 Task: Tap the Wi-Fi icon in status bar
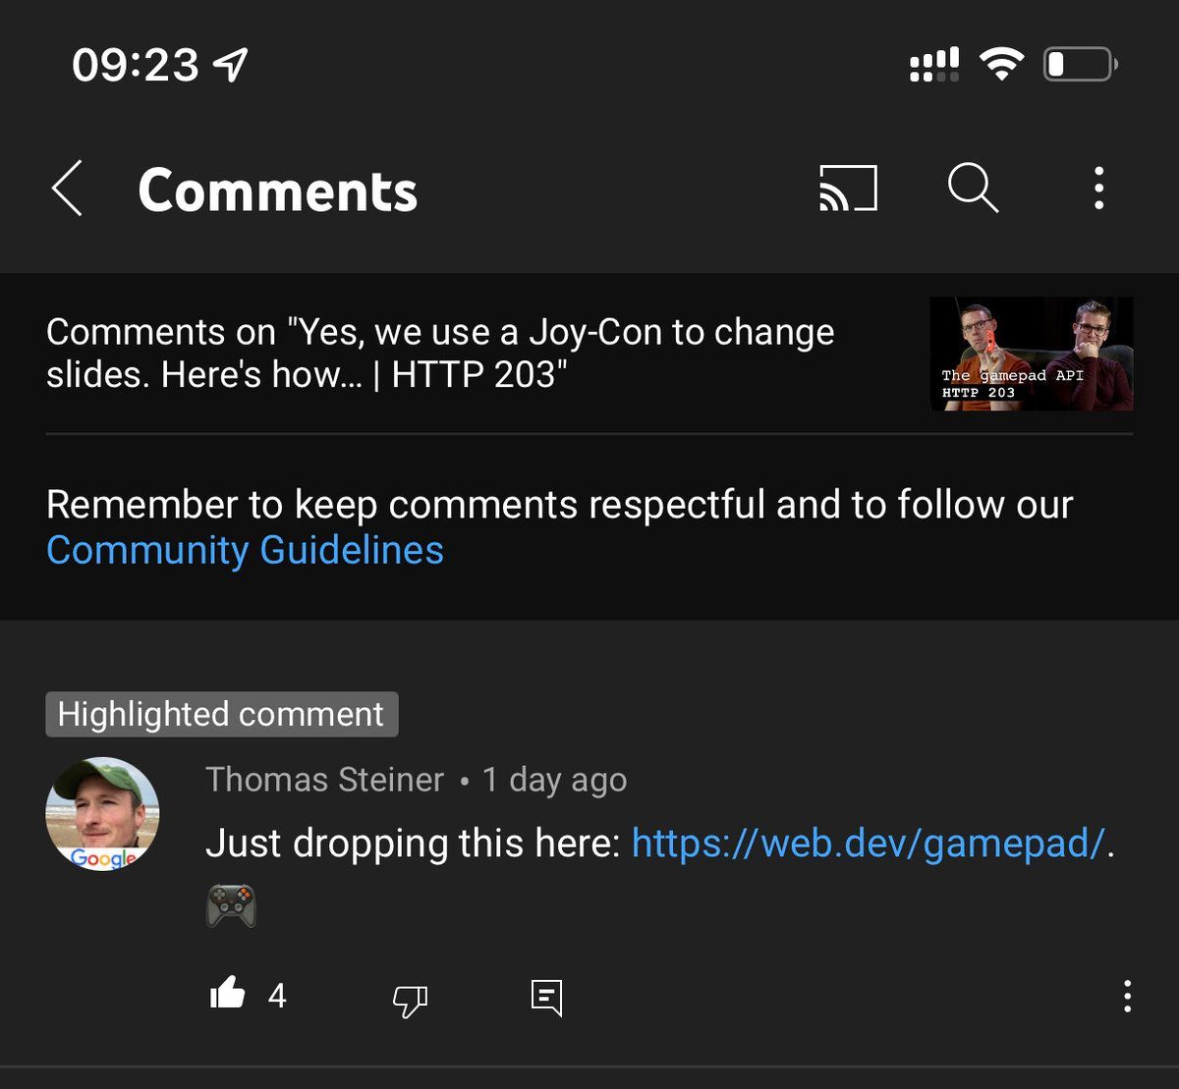coord(1001,65)
